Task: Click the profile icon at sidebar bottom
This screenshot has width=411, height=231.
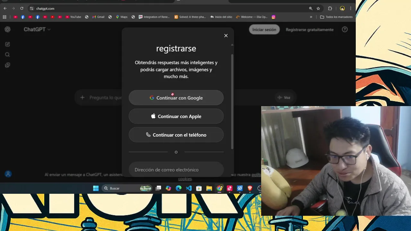Action: pos(8,174)
